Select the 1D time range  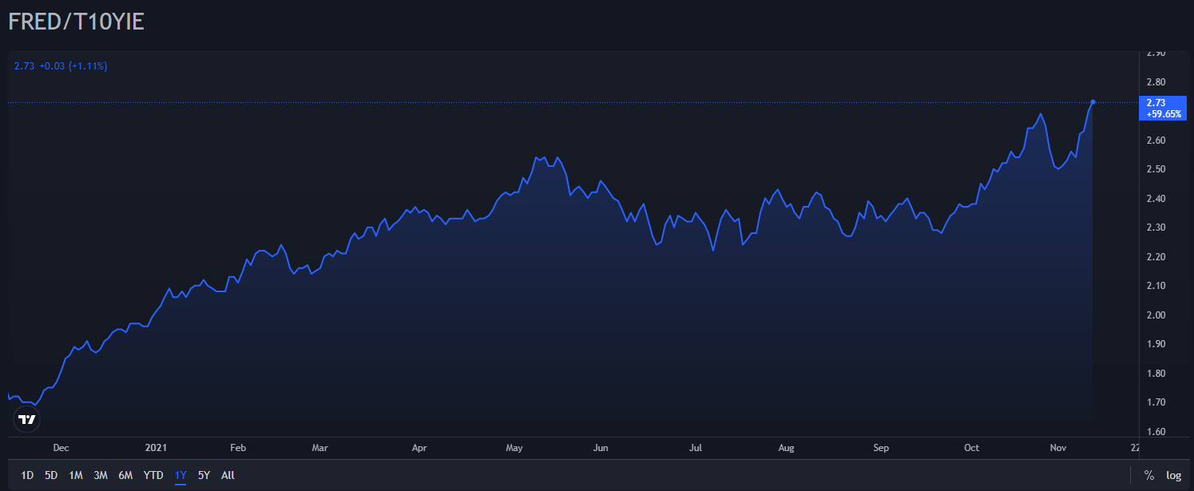coord(27,475)
